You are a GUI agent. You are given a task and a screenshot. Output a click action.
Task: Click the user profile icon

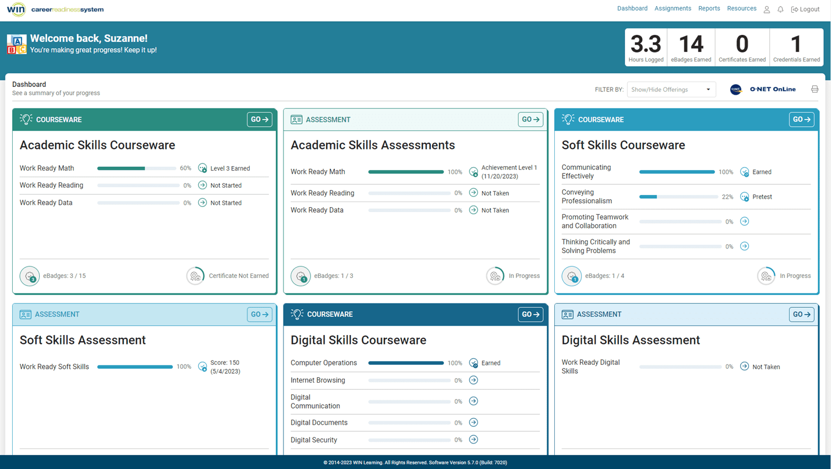767,9
